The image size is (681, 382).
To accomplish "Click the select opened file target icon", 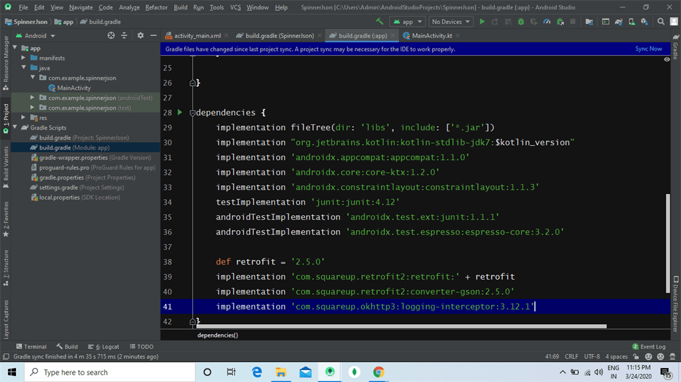I will (x=111, y=36).
